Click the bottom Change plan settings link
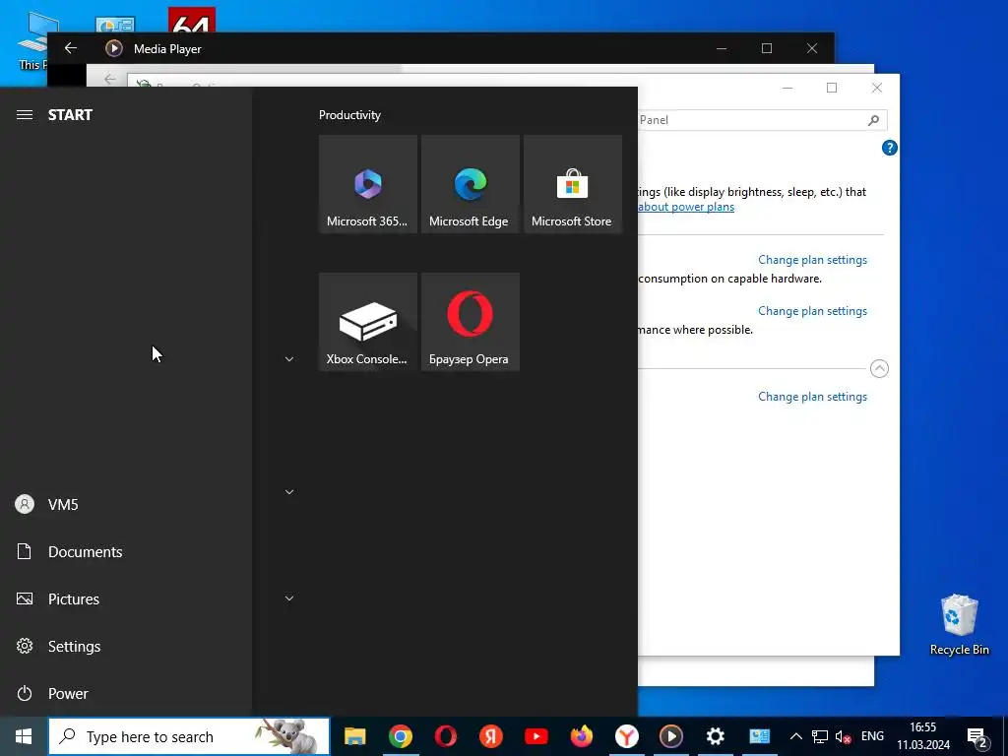This screenshot has width=1008, height=756. click(812, 397)
